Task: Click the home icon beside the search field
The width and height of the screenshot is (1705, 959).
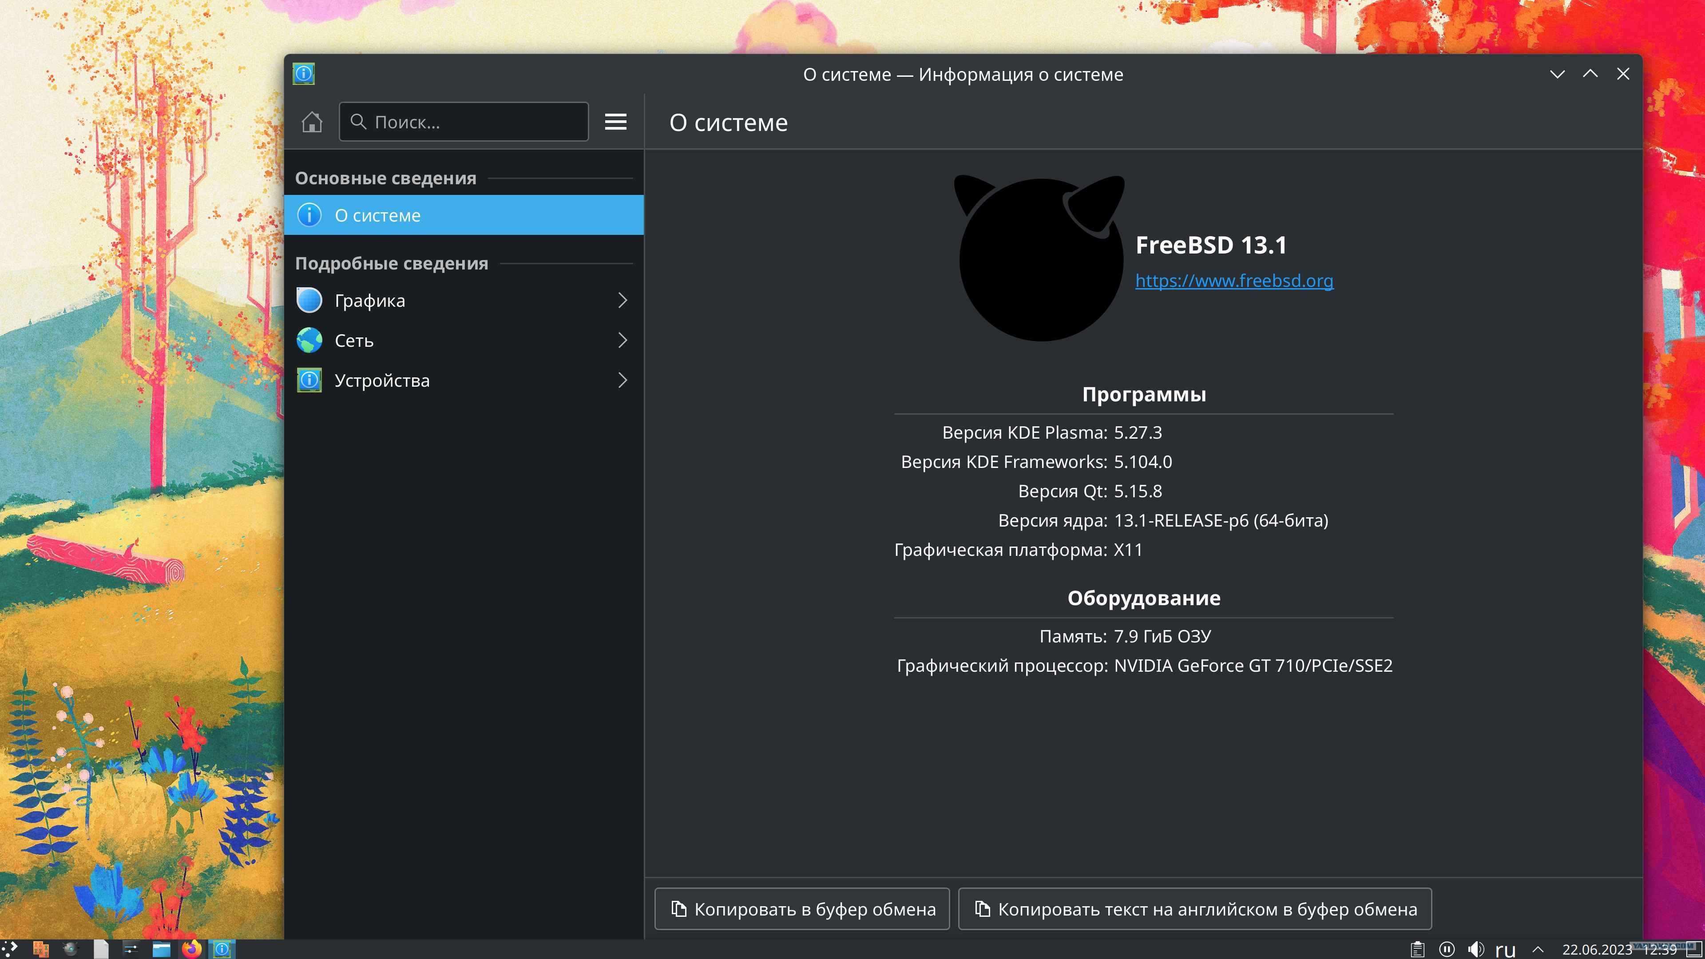Action: pos(312,122)
